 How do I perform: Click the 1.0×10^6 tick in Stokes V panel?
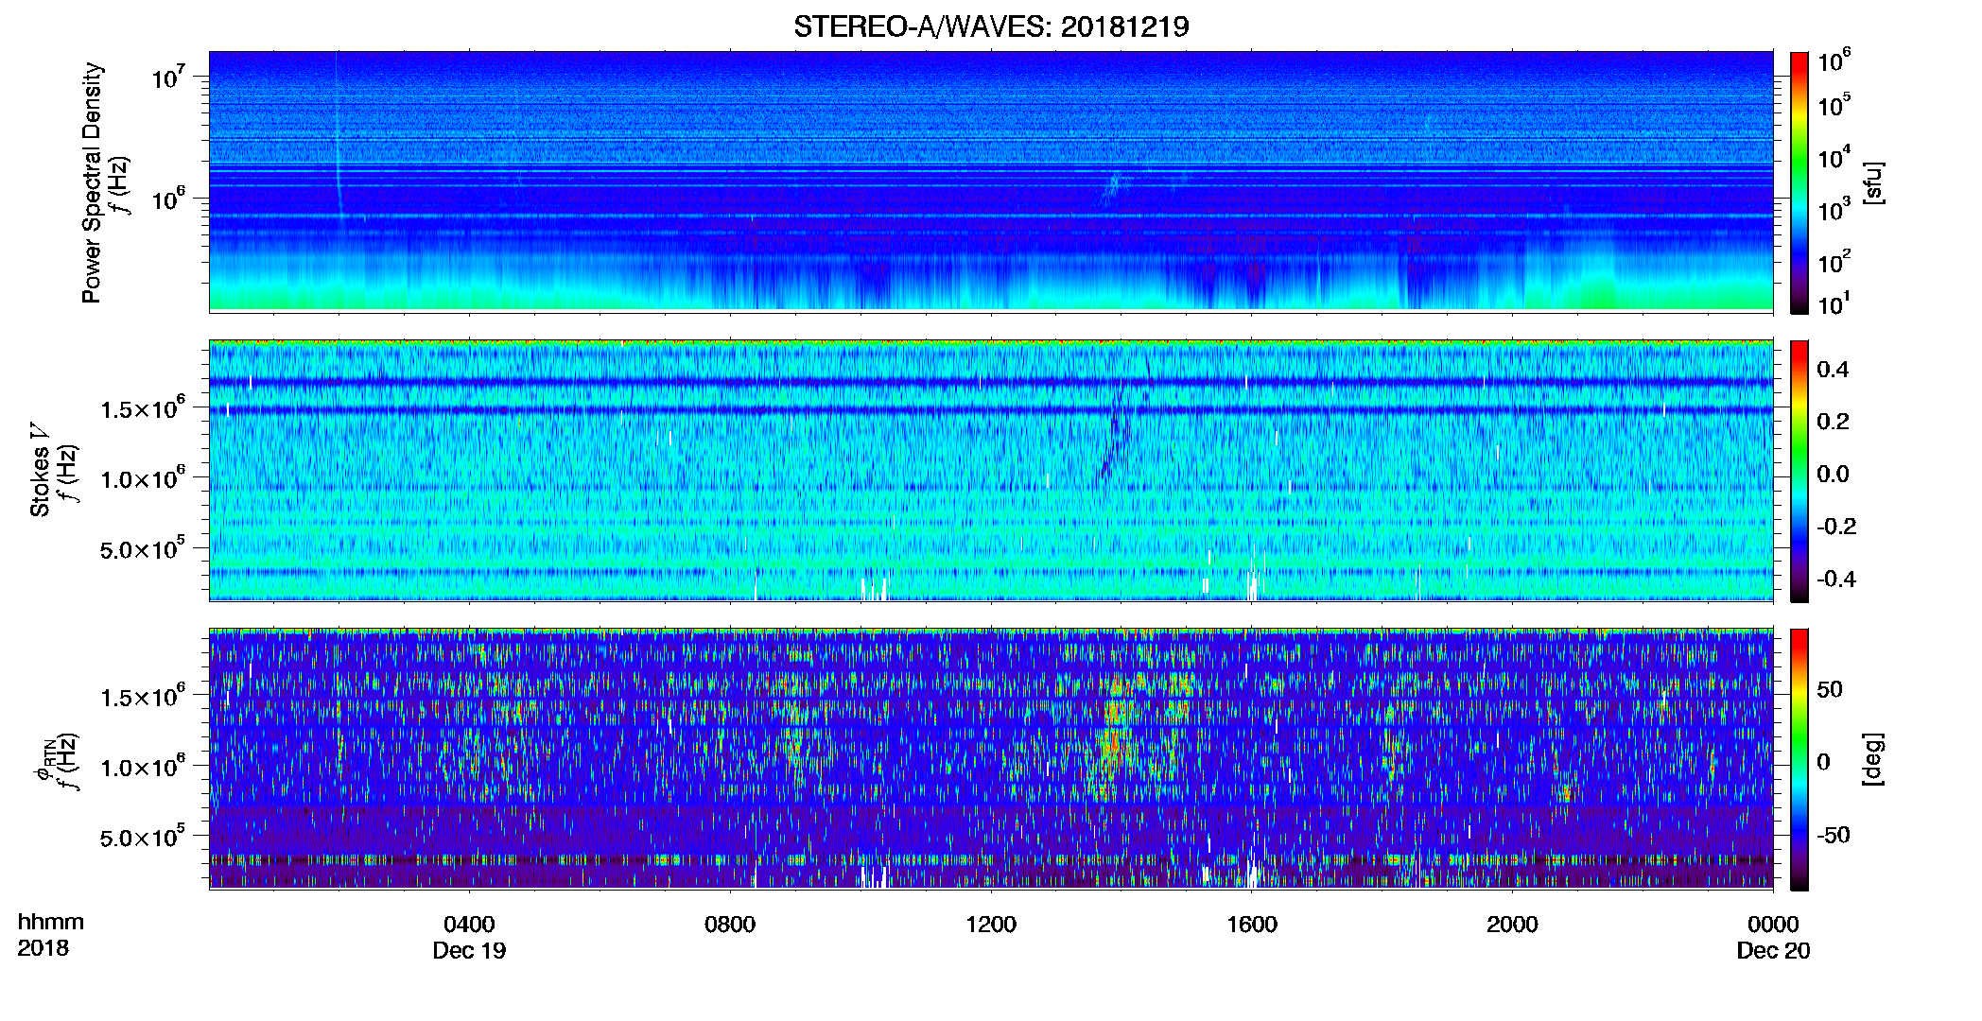click(x=143, y=477)
